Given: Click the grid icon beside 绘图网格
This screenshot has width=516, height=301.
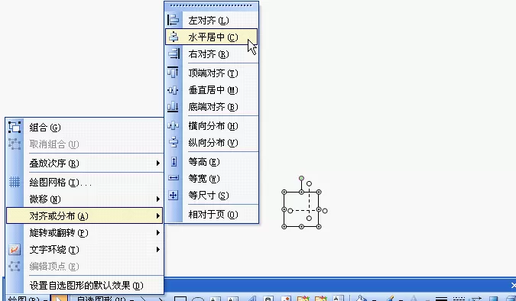Looking at the screenshot, I should [x=15, y=182].
